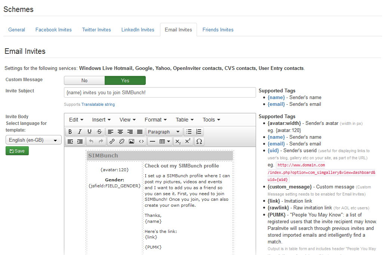This screenshot has height=255, width=388.
Task: Set Custom Message to No
Action: (84, 80)
